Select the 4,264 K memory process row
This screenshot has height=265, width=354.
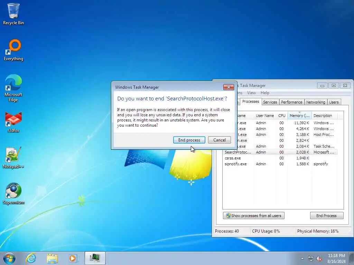[287, 129]
